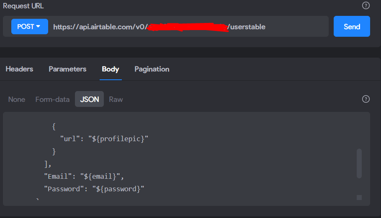The height and width of the screenshot is (218, 381).
Task: Select the Form-data body type
Action: tap(52, 99)
